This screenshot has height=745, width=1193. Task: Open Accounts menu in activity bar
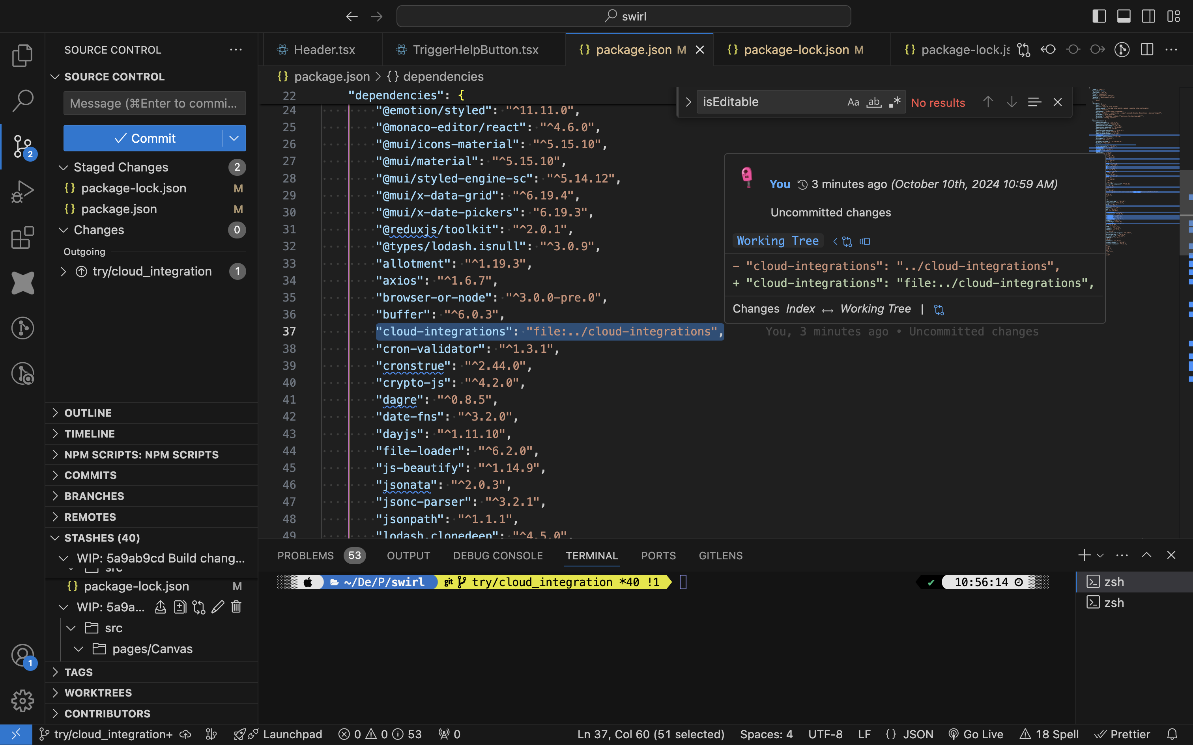pos(22,656)
